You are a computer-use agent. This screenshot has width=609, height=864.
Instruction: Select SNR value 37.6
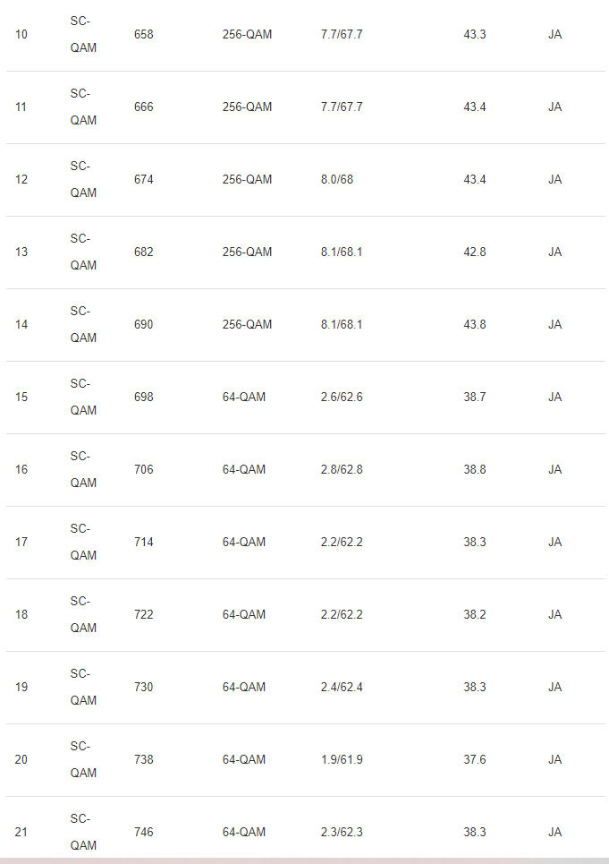(x=475, y=760)
